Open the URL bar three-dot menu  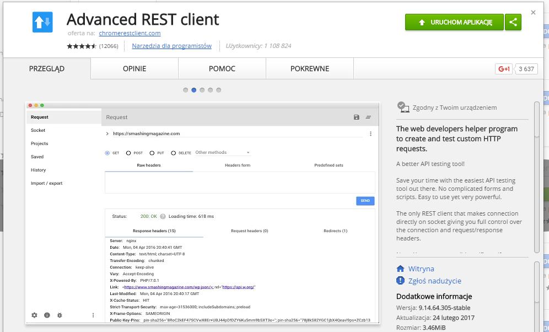[x=370, y=134]
